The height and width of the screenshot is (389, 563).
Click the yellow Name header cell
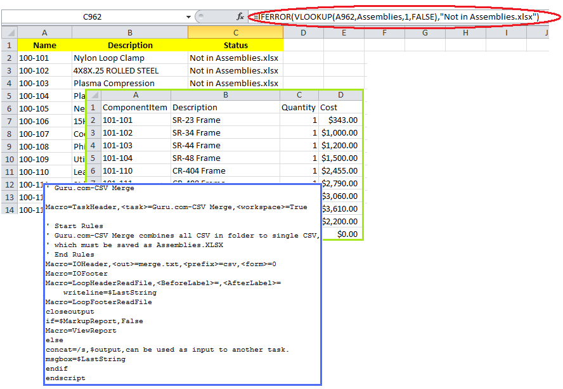[x=44, y=45]
